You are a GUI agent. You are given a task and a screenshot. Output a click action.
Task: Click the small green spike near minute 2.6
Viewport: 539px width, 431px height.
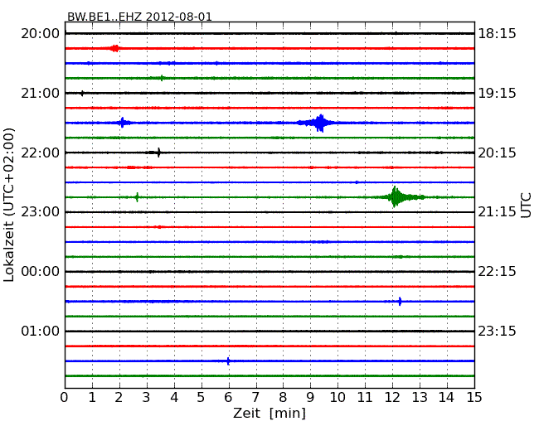[x=137, y=197]
